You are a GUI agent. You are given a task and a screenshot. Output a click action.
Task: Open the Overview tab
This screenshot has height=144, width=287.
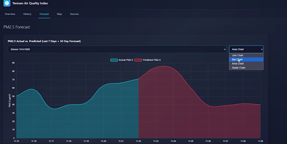(10, 14)
